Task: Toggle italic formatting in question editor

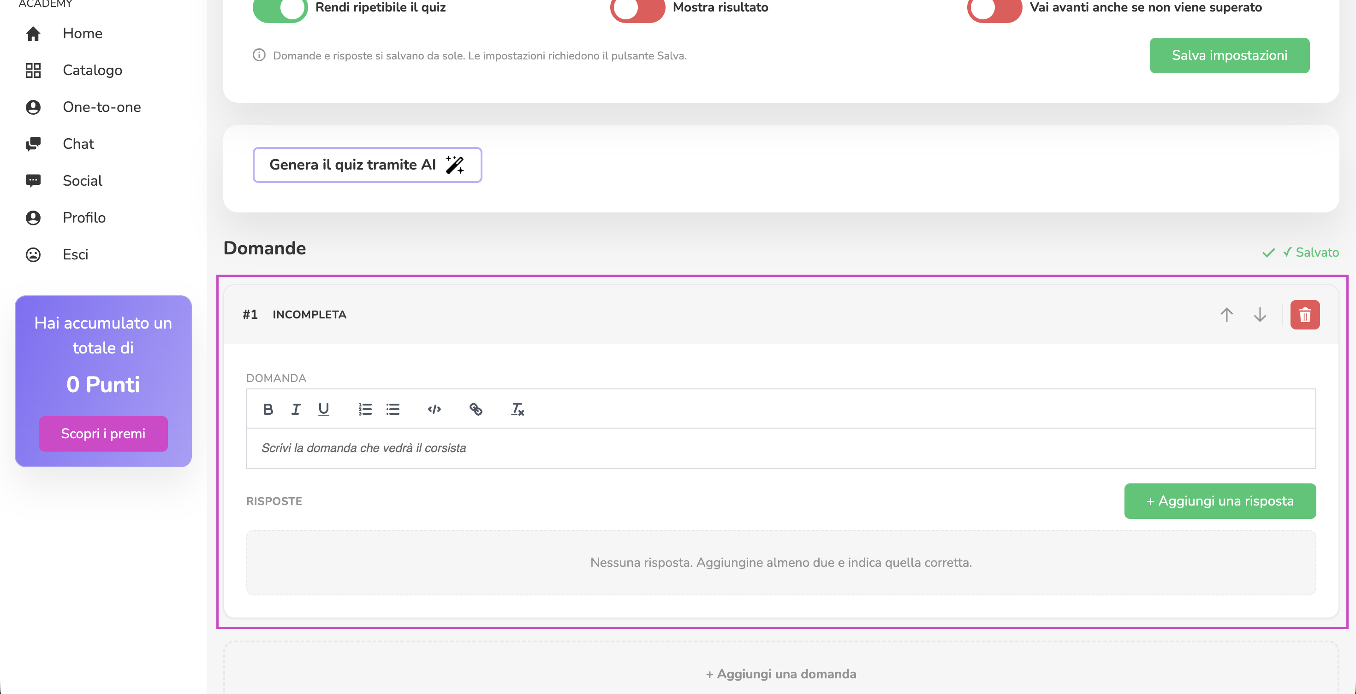Action: pyautogui.click(x=296, y=409)
